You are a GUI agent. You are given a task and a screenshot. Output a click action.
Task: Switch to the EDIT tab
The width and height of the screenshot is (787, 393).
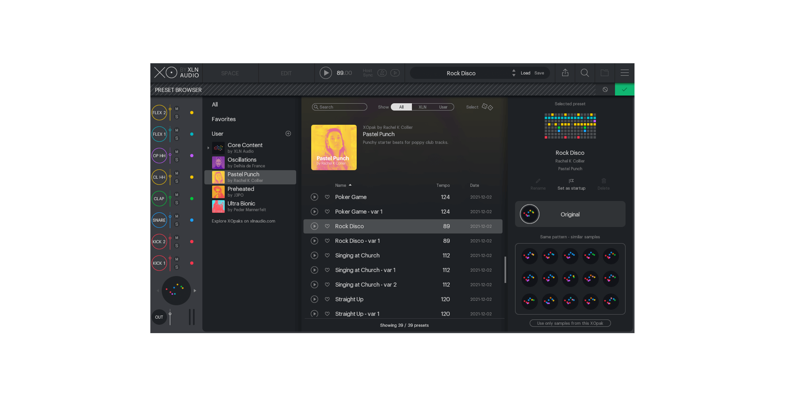point(286,73)
